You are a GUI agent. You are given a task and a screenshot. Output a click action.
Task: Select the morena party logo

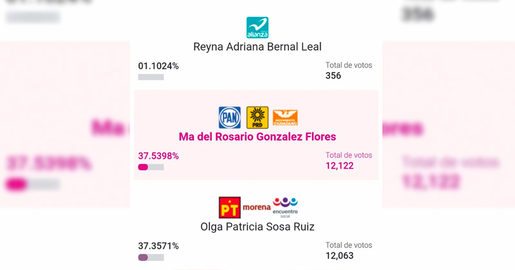click(257, 208)
